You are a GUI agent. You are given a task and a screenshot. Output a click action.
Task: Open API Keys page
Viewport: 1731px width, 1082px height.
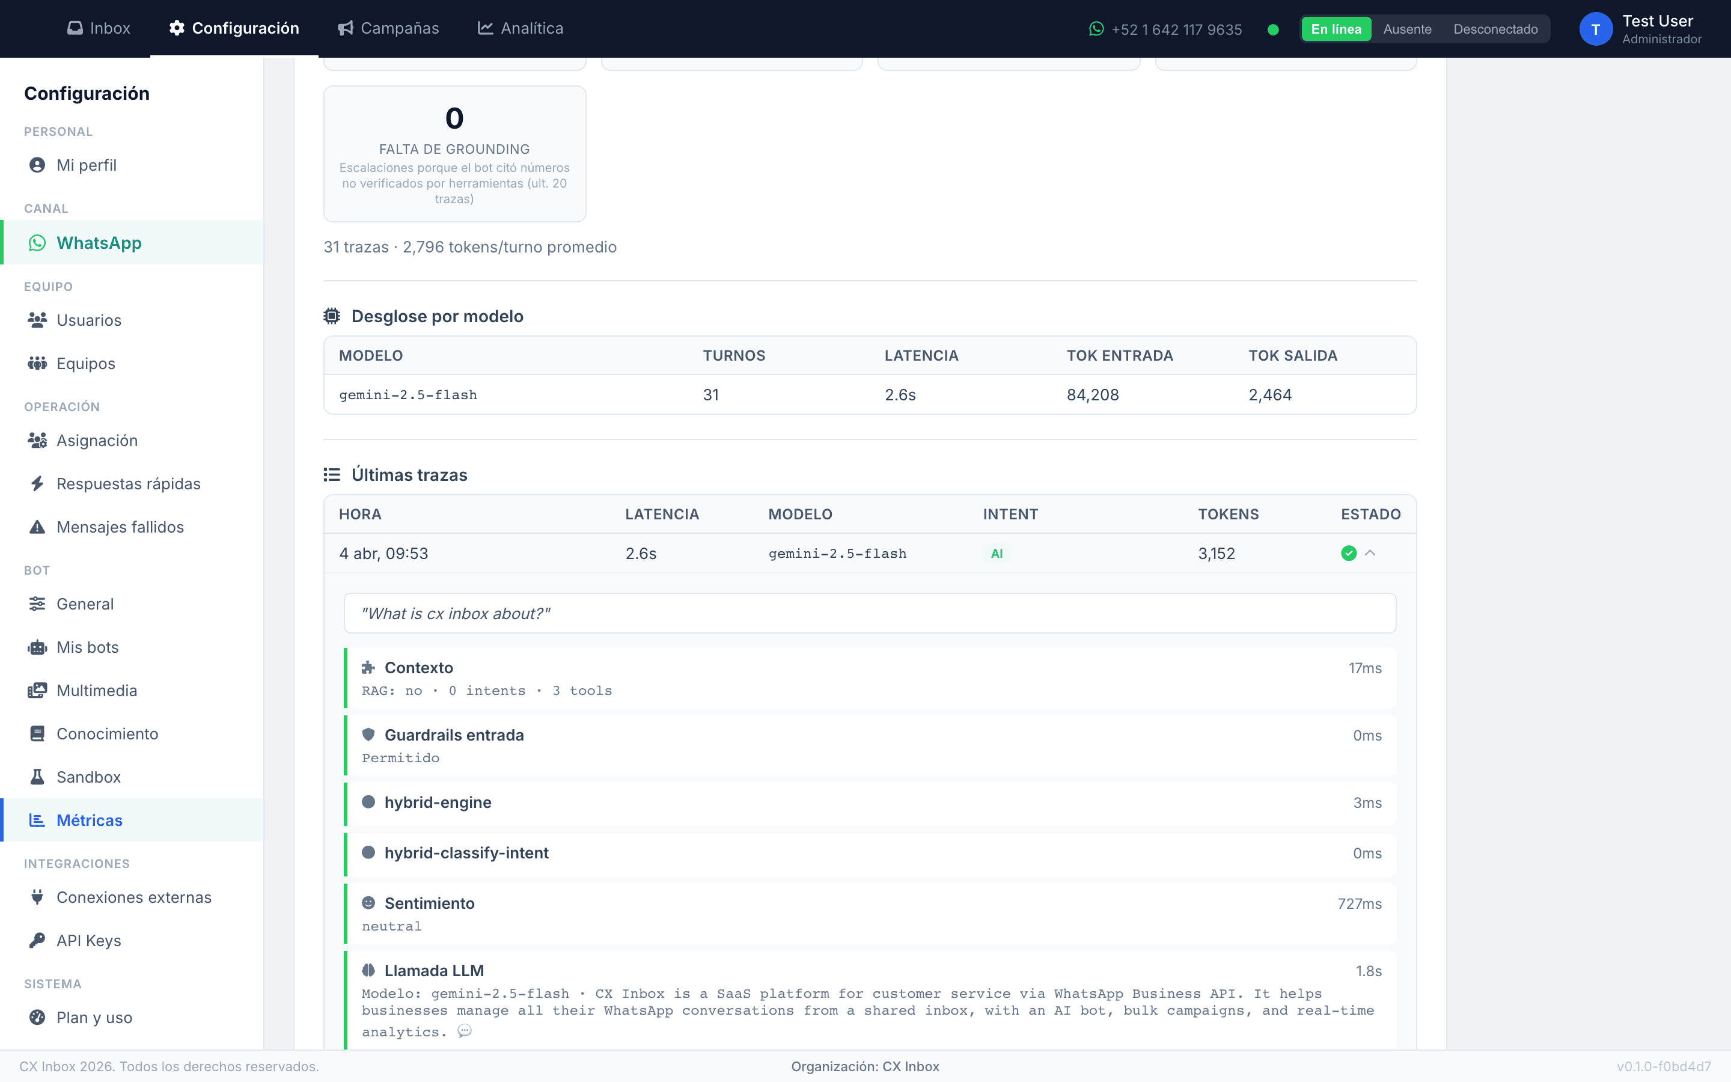132,940
